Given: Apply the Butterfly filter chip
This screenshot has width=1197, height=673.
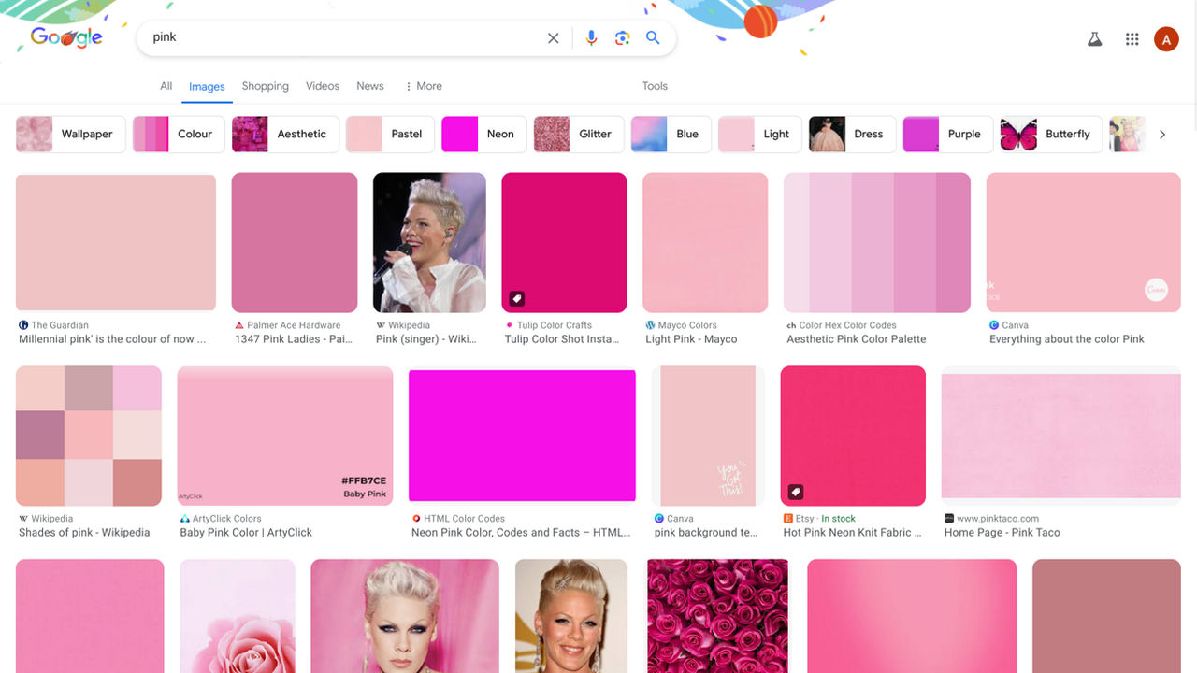Looking at the screenshot, I should 1051,134.
